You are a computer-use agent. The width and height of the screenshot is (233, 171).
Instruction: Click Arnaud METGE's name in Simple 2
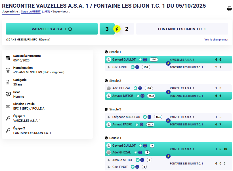(x=123, y=96)
